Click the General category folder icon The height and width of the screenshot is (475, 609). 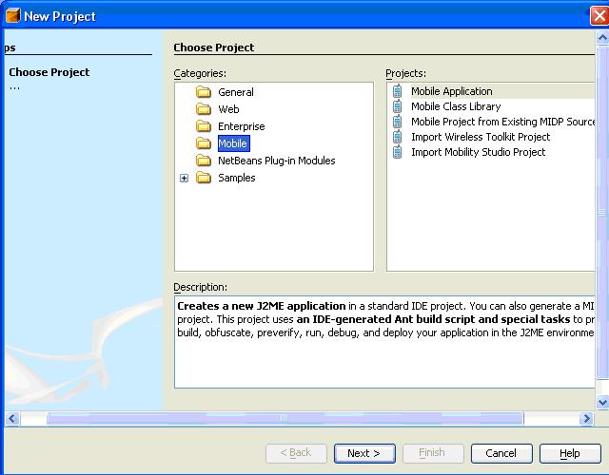click(x=203, y=92)
